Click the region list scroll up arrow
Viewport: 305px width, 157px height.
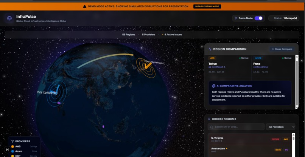click(293, 135)
